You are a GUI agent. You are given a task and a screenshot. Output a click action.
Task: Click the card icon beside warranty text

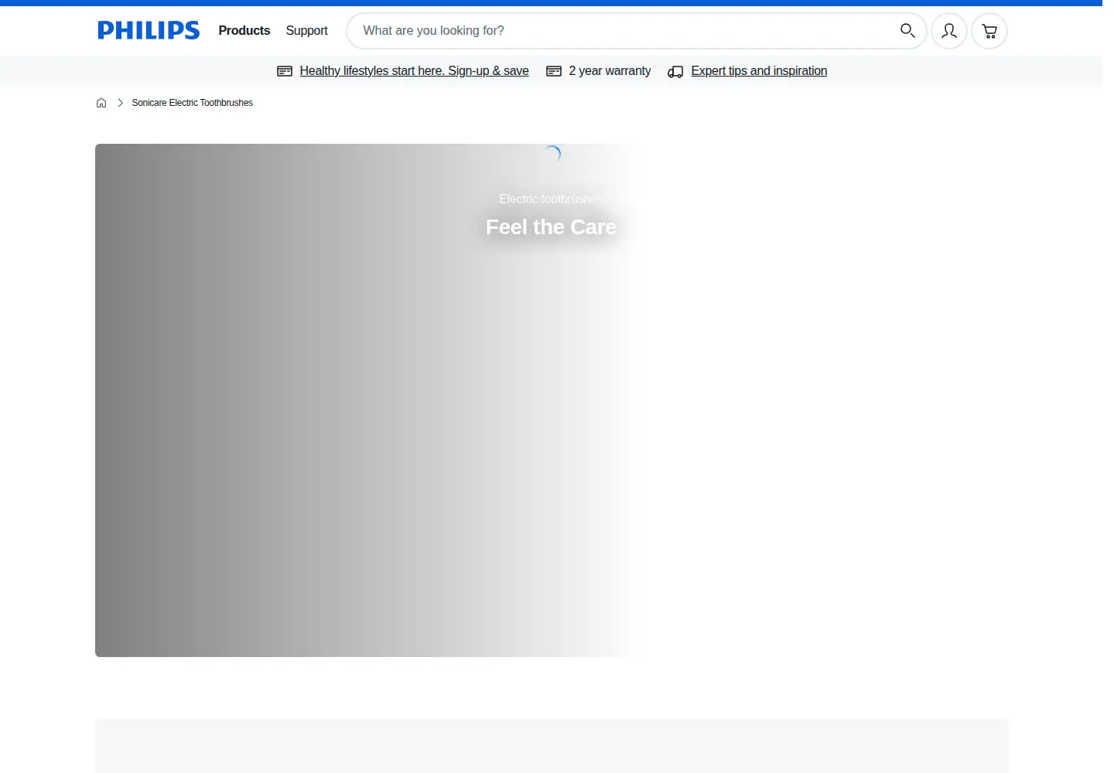554,71
